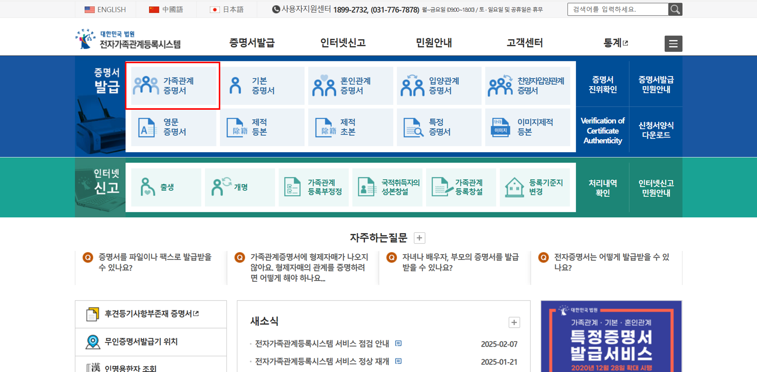
Task: Open 혼인관계증명서 marriage certificate icon
Action: coord(350,86)
